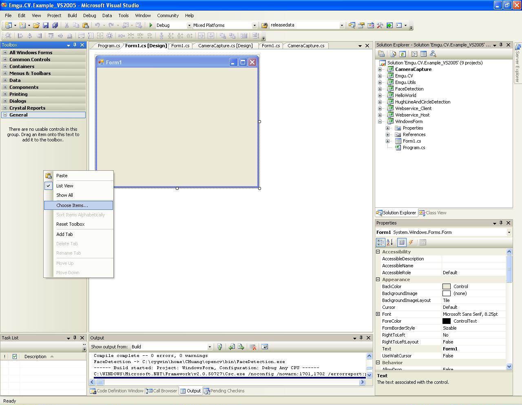
Task: Click the Output horizontal scrollbar thumb
Action: point(100,382)
